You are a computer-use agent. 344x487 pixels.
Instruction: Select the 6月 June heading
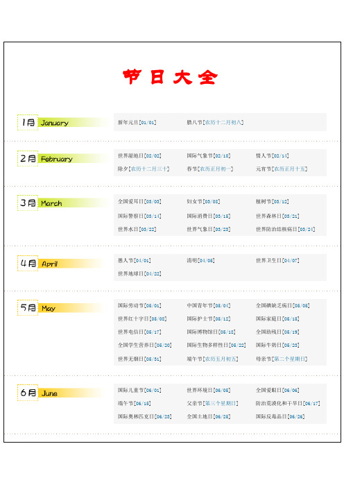pos(60,393)
